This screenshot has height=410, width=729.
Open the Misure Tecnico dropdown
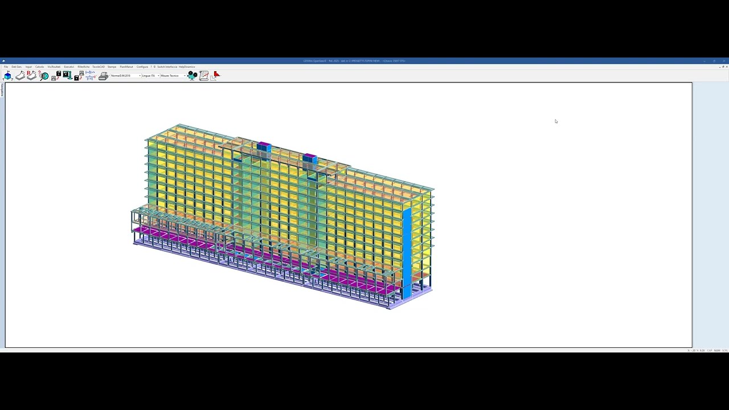click(x=173, y=76)
